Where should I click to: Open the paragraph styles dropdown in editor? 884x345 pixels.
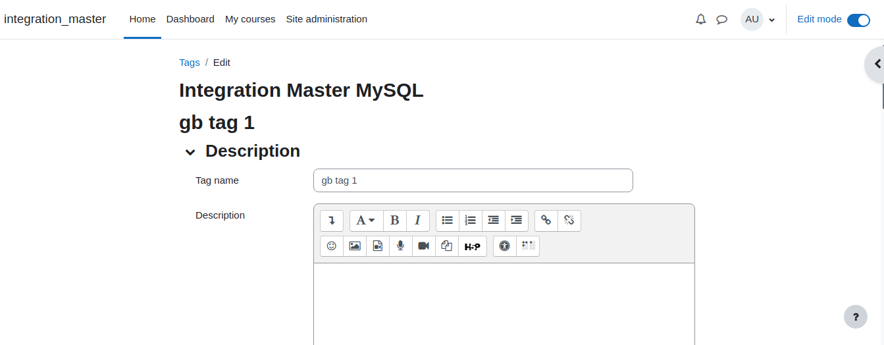coord(366,221)
